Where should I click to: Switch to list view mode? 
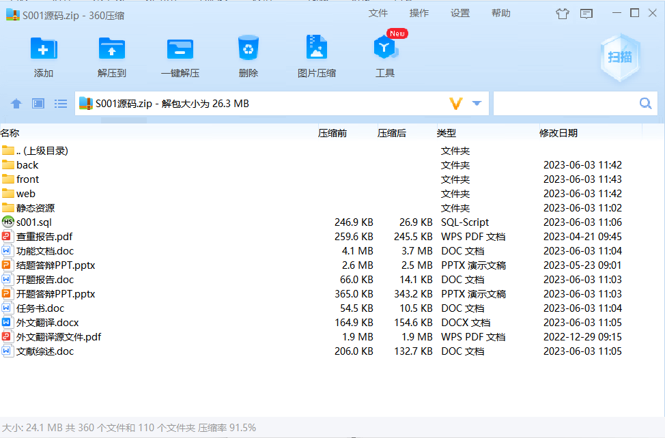pyautogui.click(x=60, y=103)
